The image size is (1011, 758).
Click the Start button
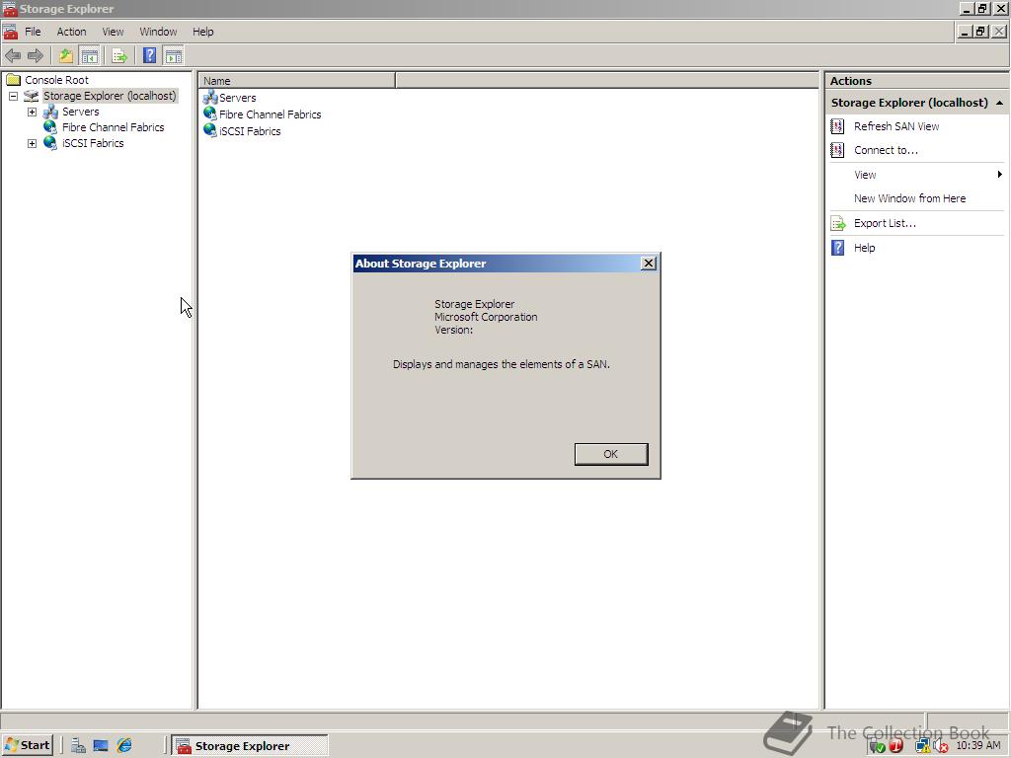(x=27, y=746)
